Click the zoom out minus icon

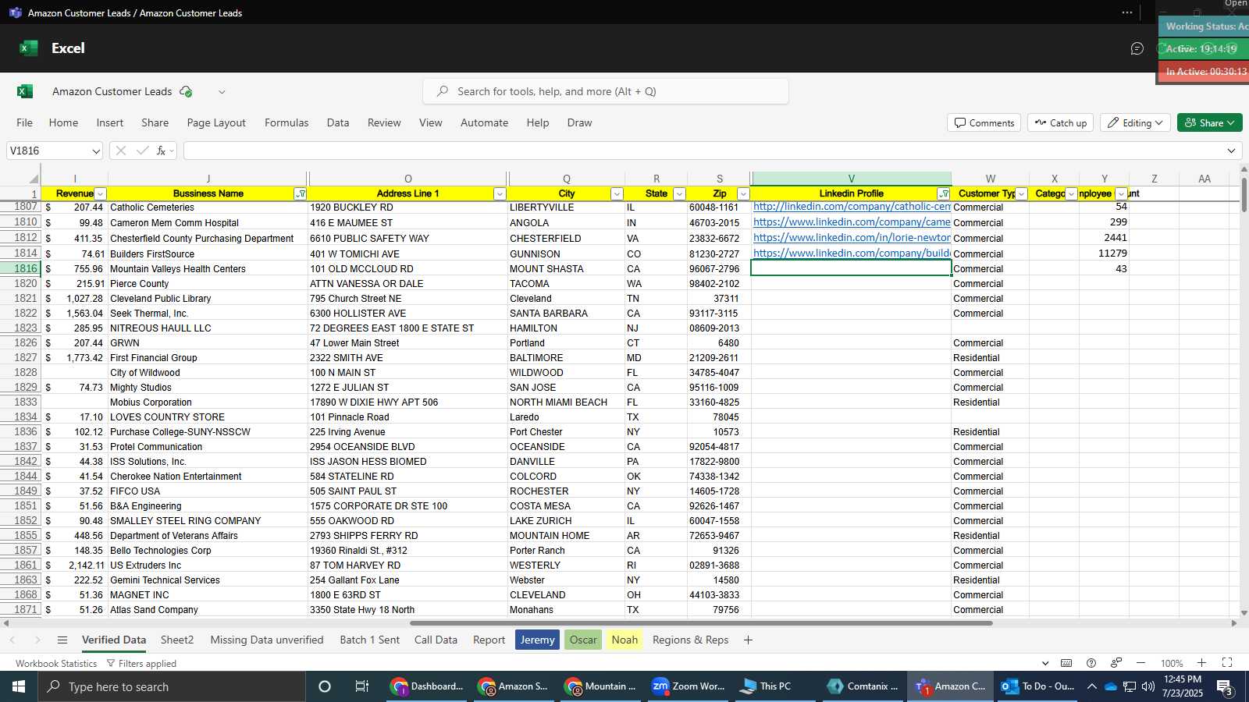(x=1140, y=663)
